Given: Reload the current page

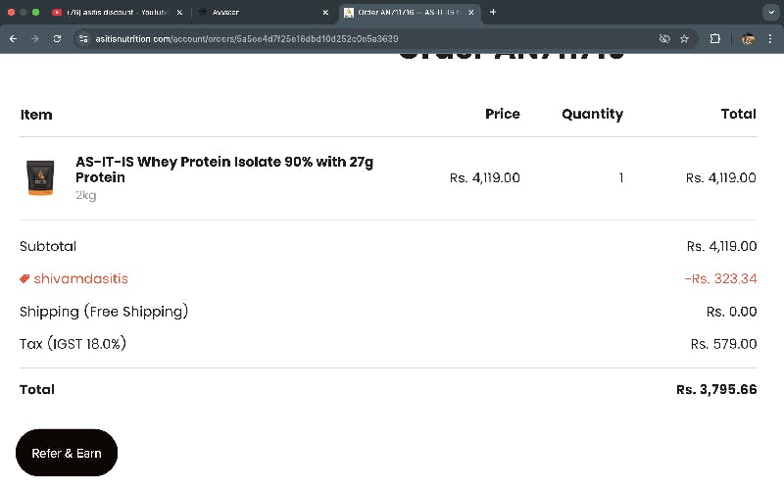Looking at the screenshot, I should [57, 38].
